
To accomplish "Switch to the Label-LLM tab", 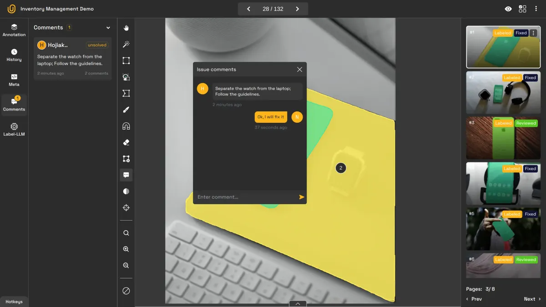I will click(x=14, y=130).
